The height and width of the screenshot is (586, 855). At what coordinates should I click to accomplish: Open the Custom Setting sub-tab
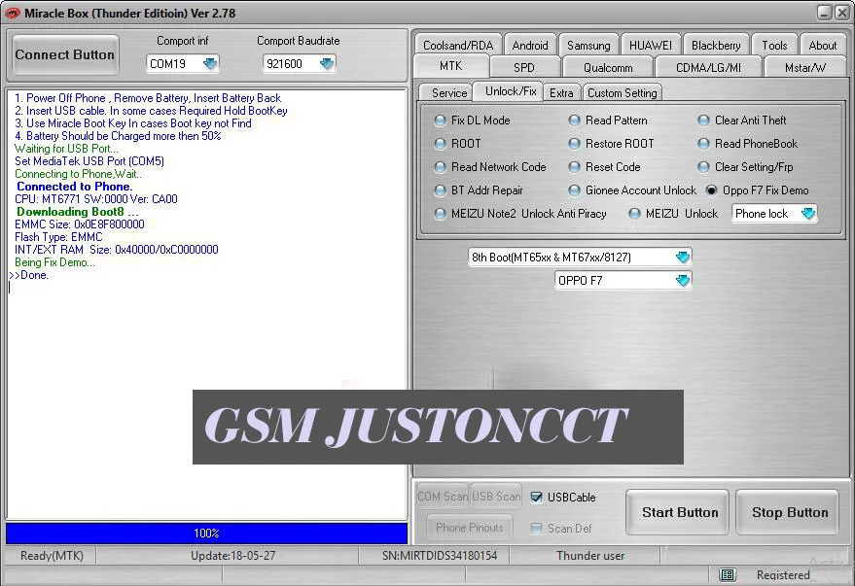point(623,92)
